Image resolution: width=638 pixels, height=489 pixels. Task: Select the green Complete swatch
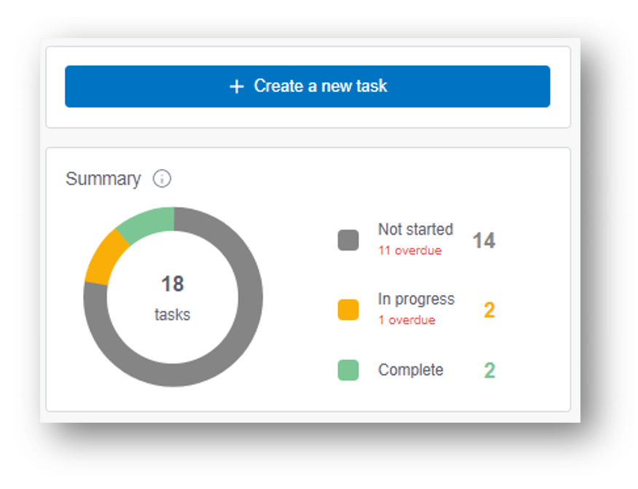[x=348, y=370]
